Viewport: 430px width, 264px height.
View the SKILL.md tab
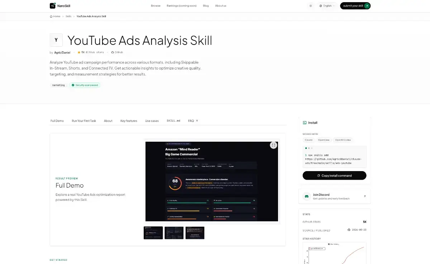[x=173, y=121]
